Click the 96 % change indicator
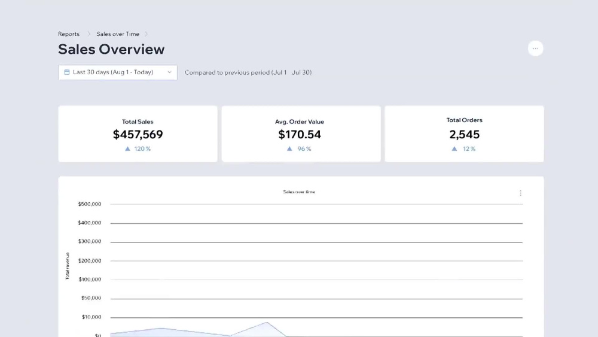This screenshot has width=598, height=337. (304, 149)
